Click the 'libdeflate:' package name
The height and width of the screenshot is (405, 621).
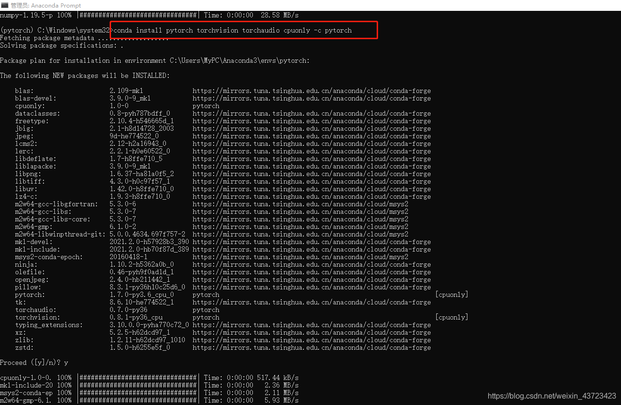(36, 159)
